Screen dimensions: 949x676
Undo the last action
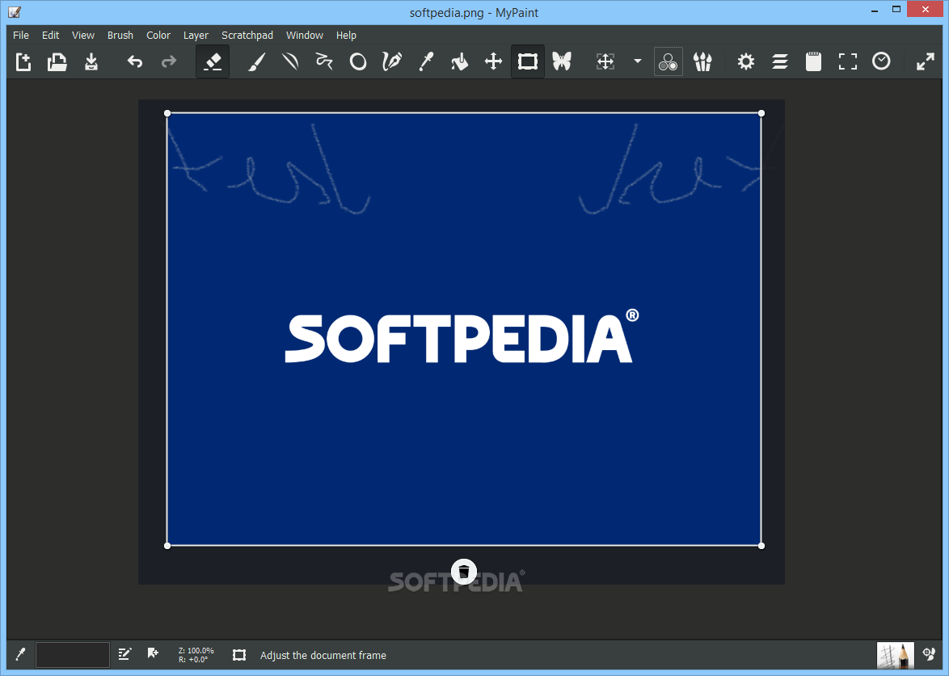tap(134, 61)
